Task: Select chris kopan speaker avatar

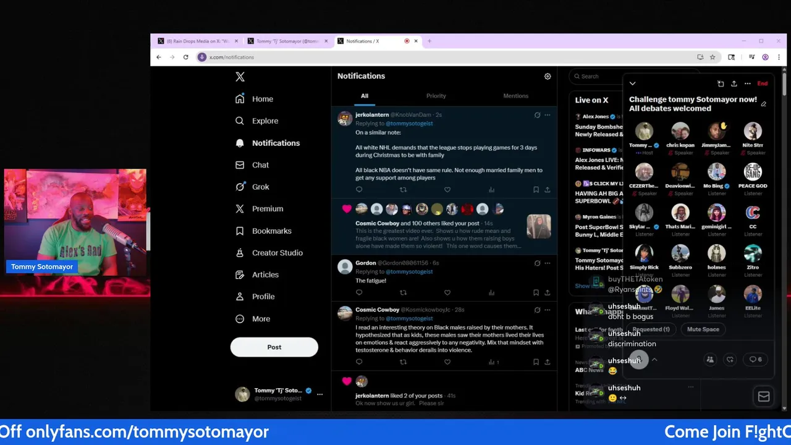Action: [680, 131]
